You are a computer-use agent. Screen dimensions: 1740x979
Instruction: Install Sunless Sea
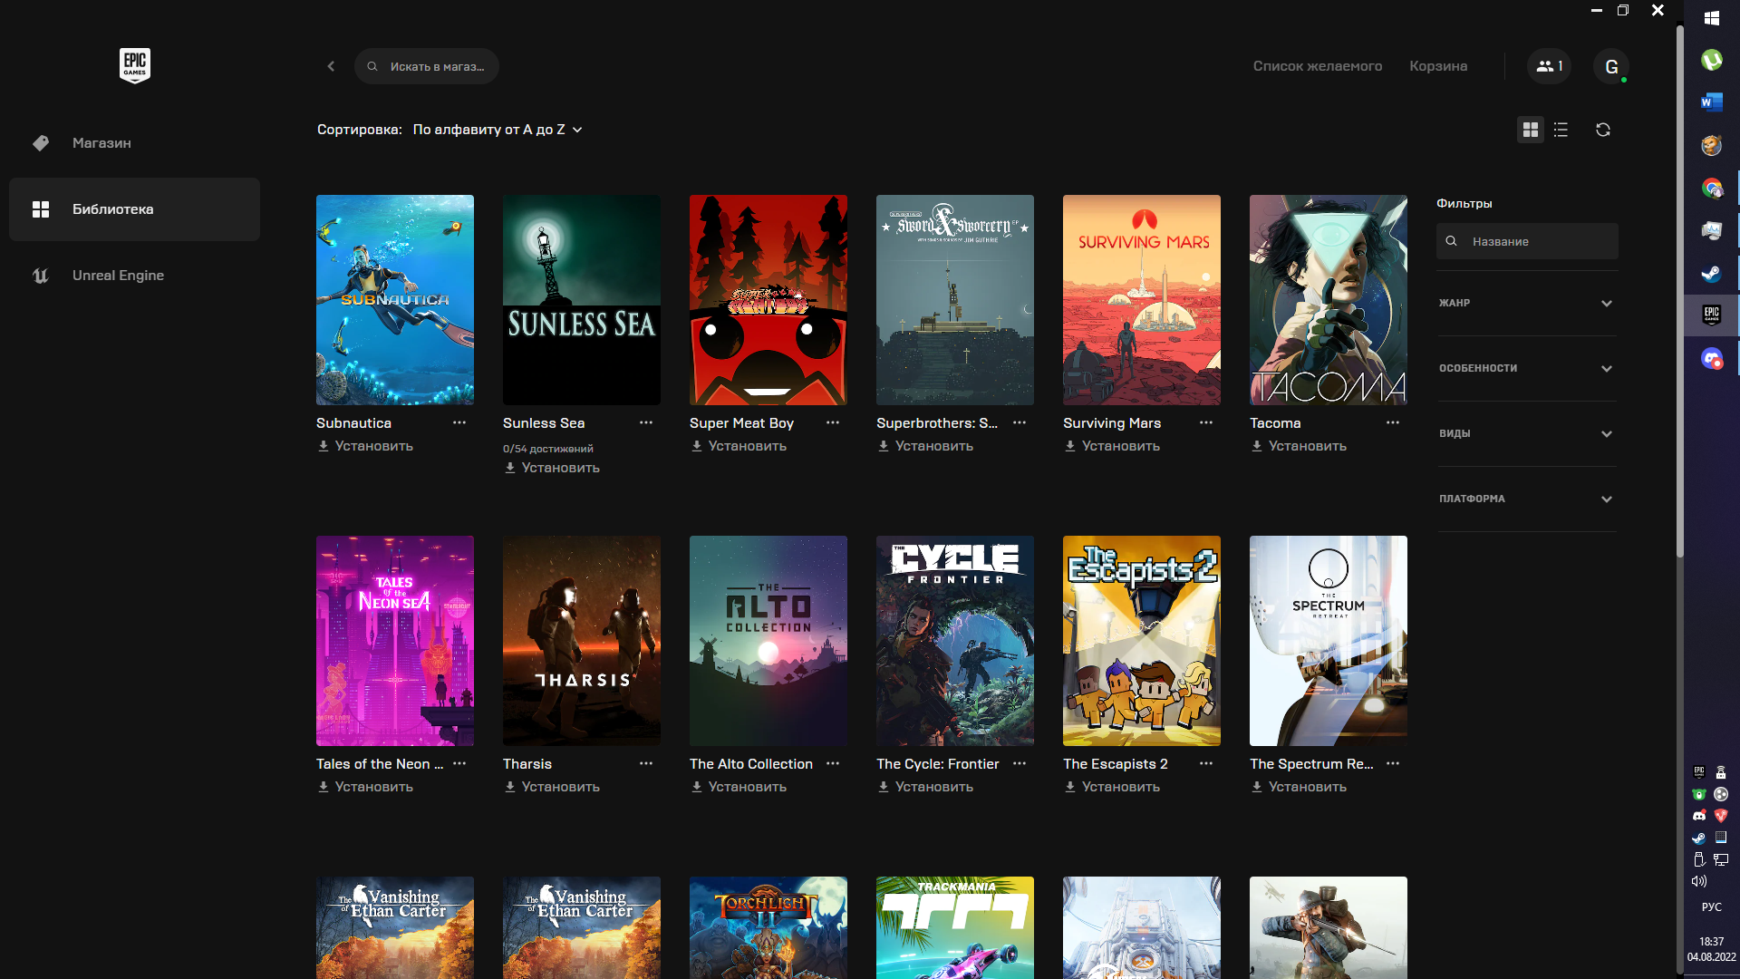552,468
